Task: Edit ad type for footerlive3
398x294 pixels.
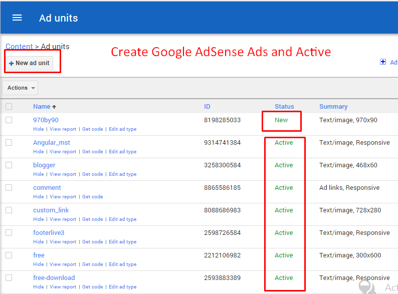Action: (x=123, y=242)
